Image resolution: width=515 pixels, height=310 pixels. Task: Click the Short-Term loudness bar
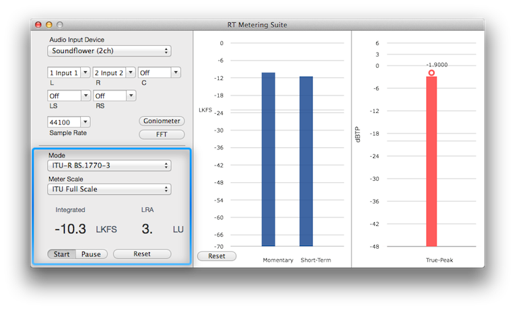tap(306, 161)
